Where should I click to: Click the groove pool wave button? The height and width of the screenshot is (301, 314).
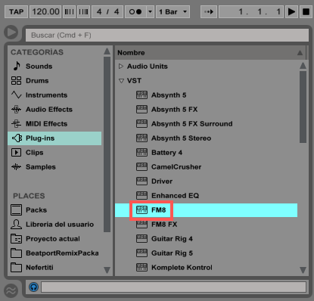point(11,290)
